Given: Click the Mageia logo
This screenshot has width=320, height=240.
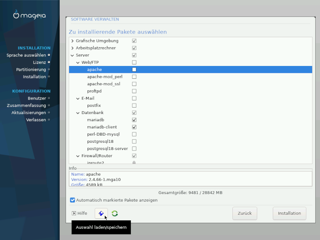Looking at the screenshot, I should click(30, 16).
